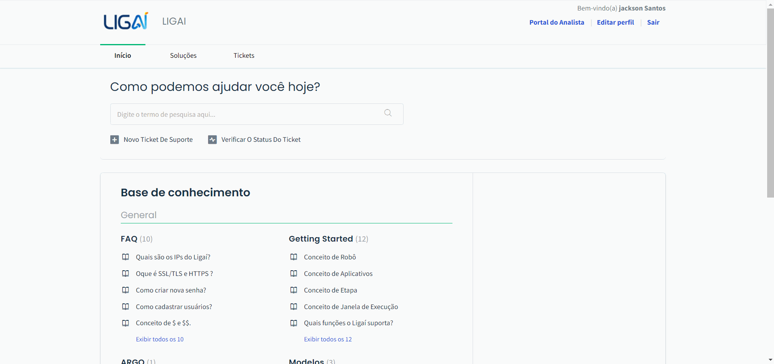This screenshot has width=774, height=364.
Task: Switch to the Soluções tab
Action: (x=183, y=56)
